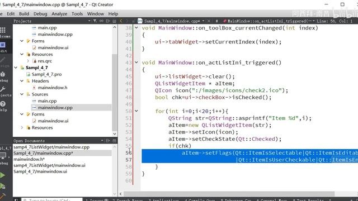Fold the on_toolBox_currentChanged function at line 38

tap(136, 27)
